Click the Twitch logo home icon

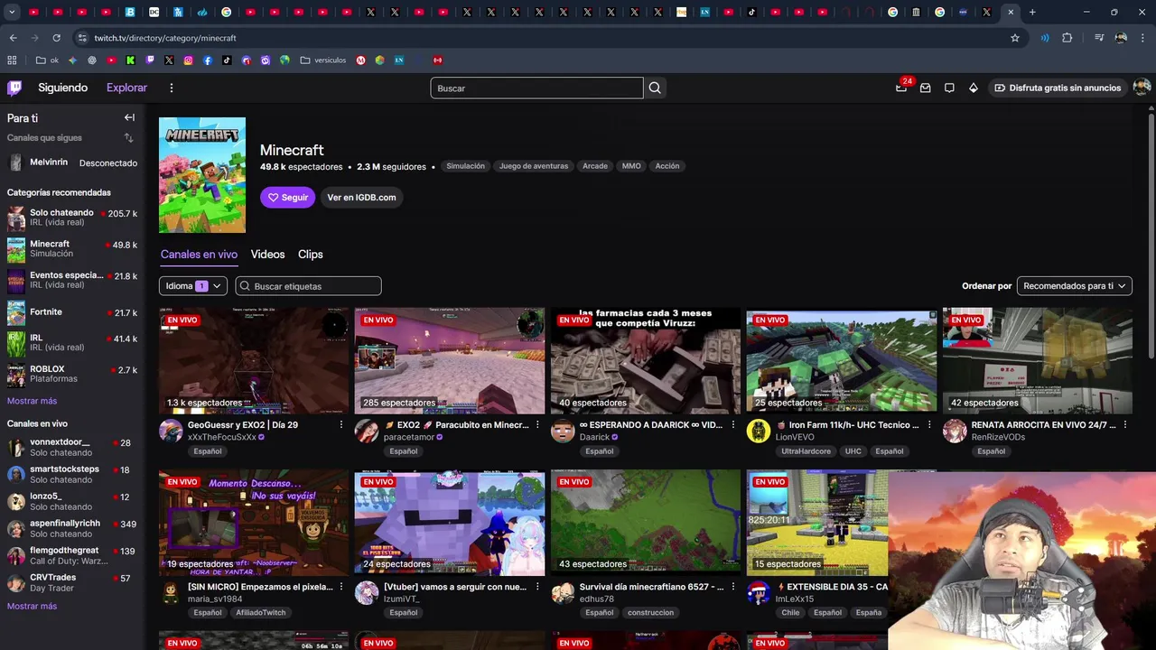click(x=14, y=88)
